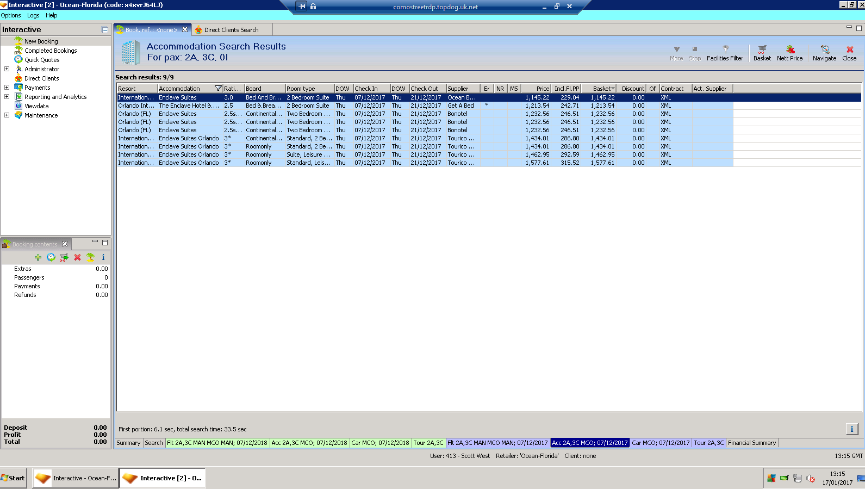Expand the Payments tree node
The height and width of the screenshot is (489, 865).
click(7, 88)
